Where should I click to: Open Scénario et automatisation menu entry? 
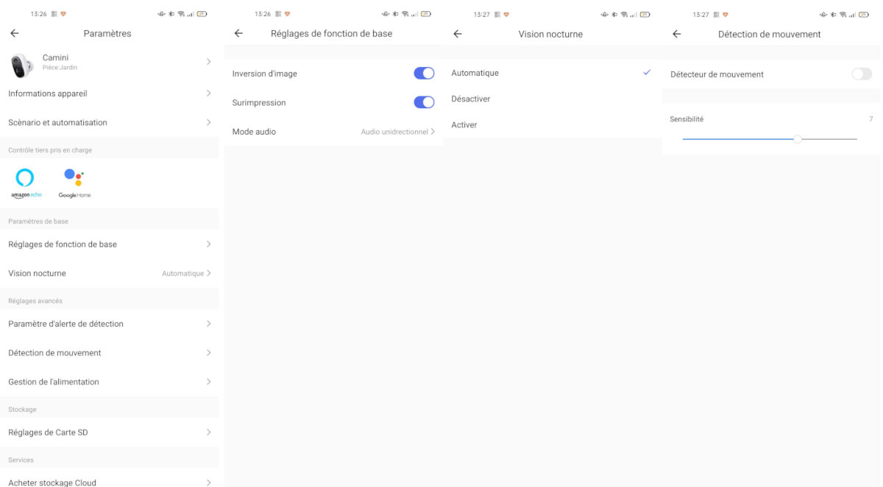tap(110, 122)
